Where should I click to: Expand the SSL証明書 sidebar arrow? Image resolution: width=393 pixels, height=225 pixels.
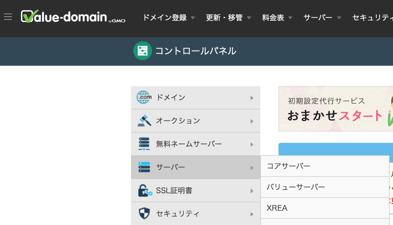pos(252,191)
